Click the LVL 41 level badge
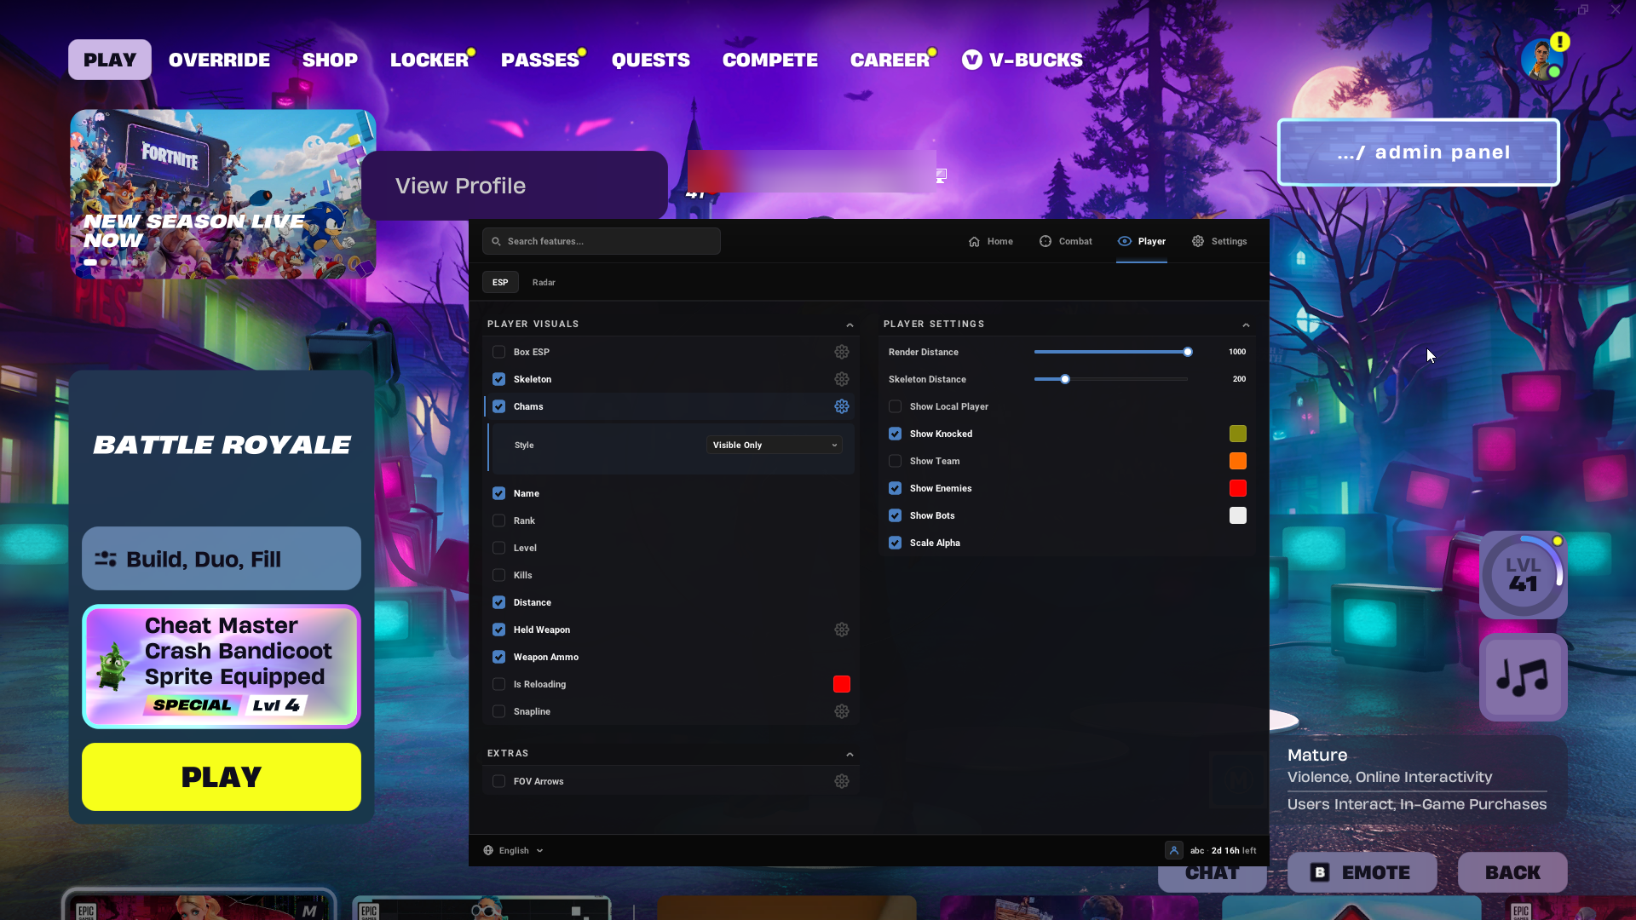Image resolution: width=1636 pixels, height=920 pixels. pyautogui.click(x=1523, y=575)
